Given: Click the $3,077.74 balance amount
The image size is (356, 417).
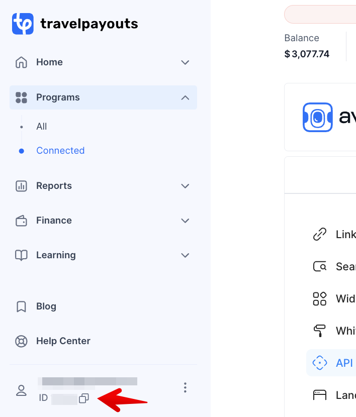Looking at the screenshot, I should point(307,54).
